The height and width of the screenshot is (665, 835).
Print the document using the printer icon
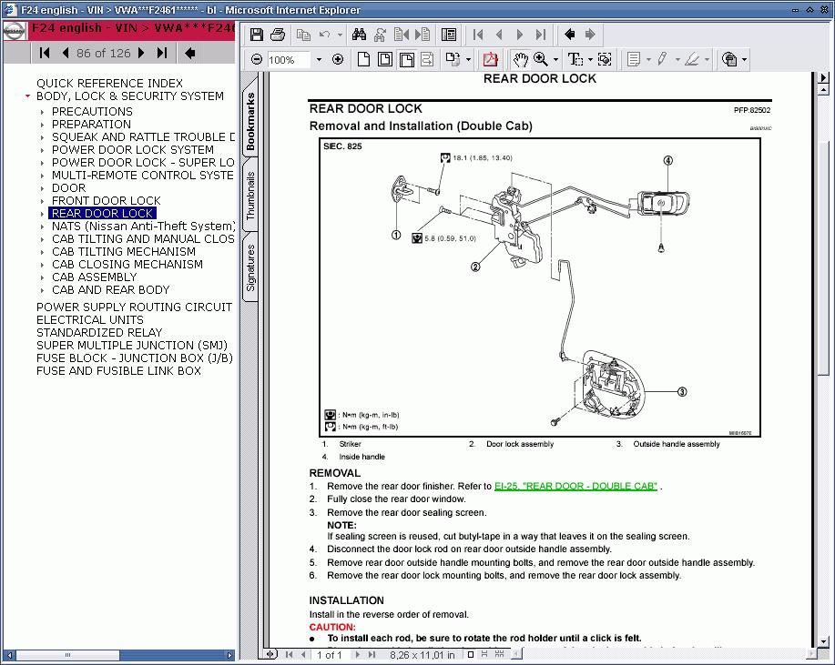click(278, 35)
